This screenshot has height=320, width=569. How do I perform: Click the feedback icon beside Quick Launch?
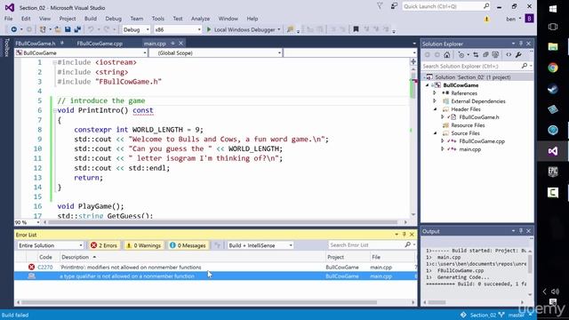click(394, 6)
